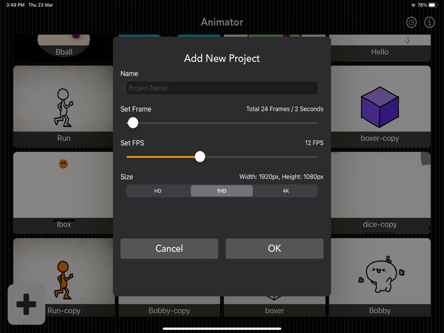The image size is (444, 333).
Task: Open the Bobby-copy project
Action: [169, 310]
